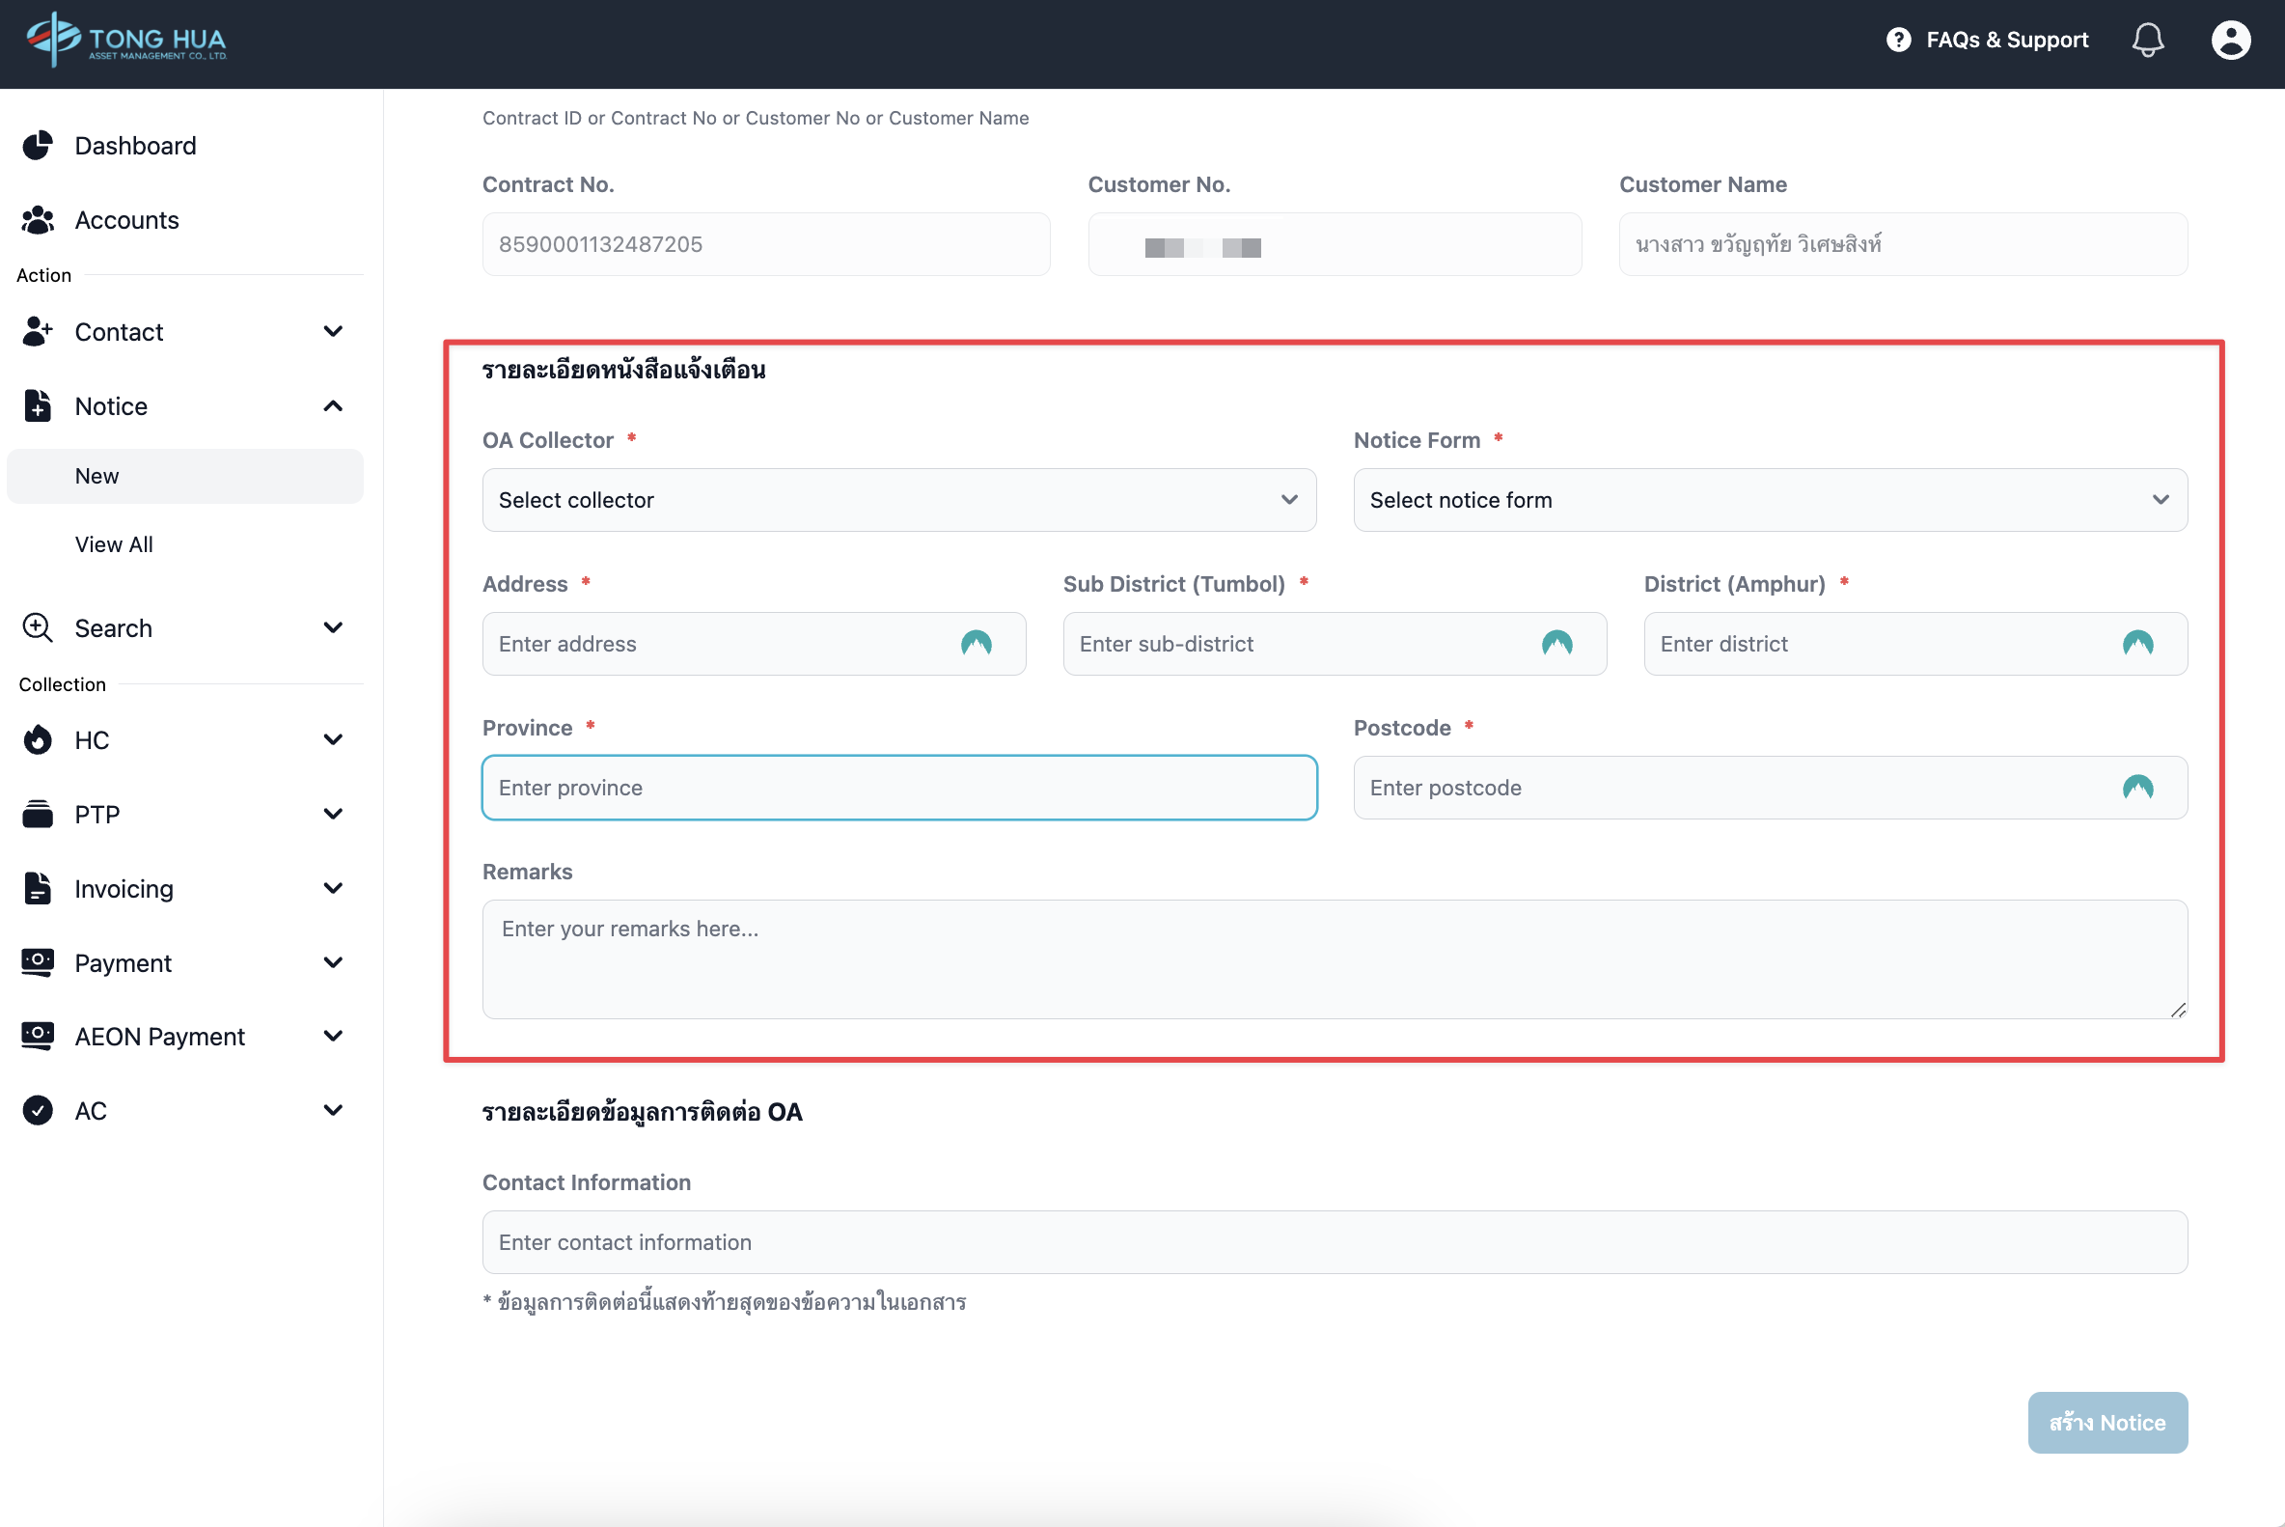The image size is (2285, 1527).
Task: Open the Dashboard from the sidebar
Action: pyautogui.click(x=135, y=146)
